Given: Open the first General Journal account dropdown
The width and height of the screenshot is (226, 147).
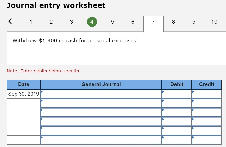Looking at the screenshot, I should [x=101, y=94].
